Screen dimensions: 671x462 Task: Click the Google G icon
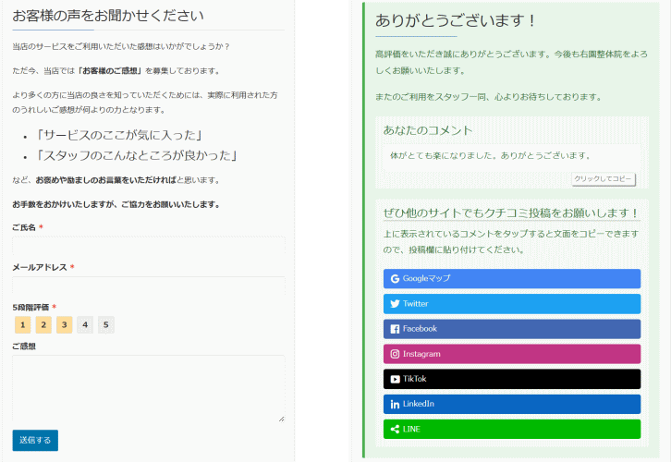pyautogui.click(x=395, y=279)
